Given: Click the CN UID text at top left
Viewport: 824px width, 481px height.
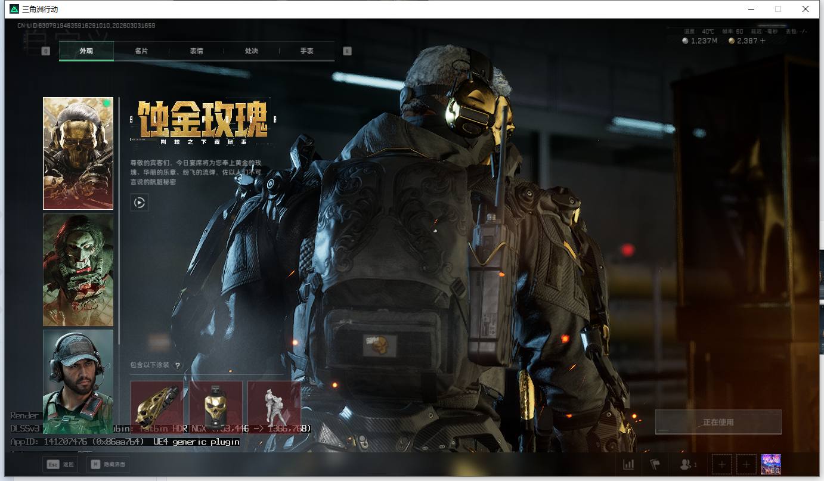Looking at the screenshot, I should click(86, 26).
